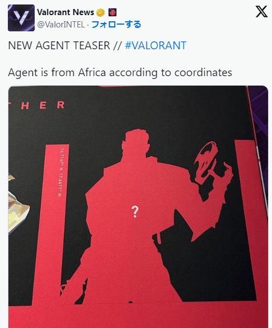Click the X logo in the tweet corner
The height and width of the screenshot is (328, 272).
261,12
